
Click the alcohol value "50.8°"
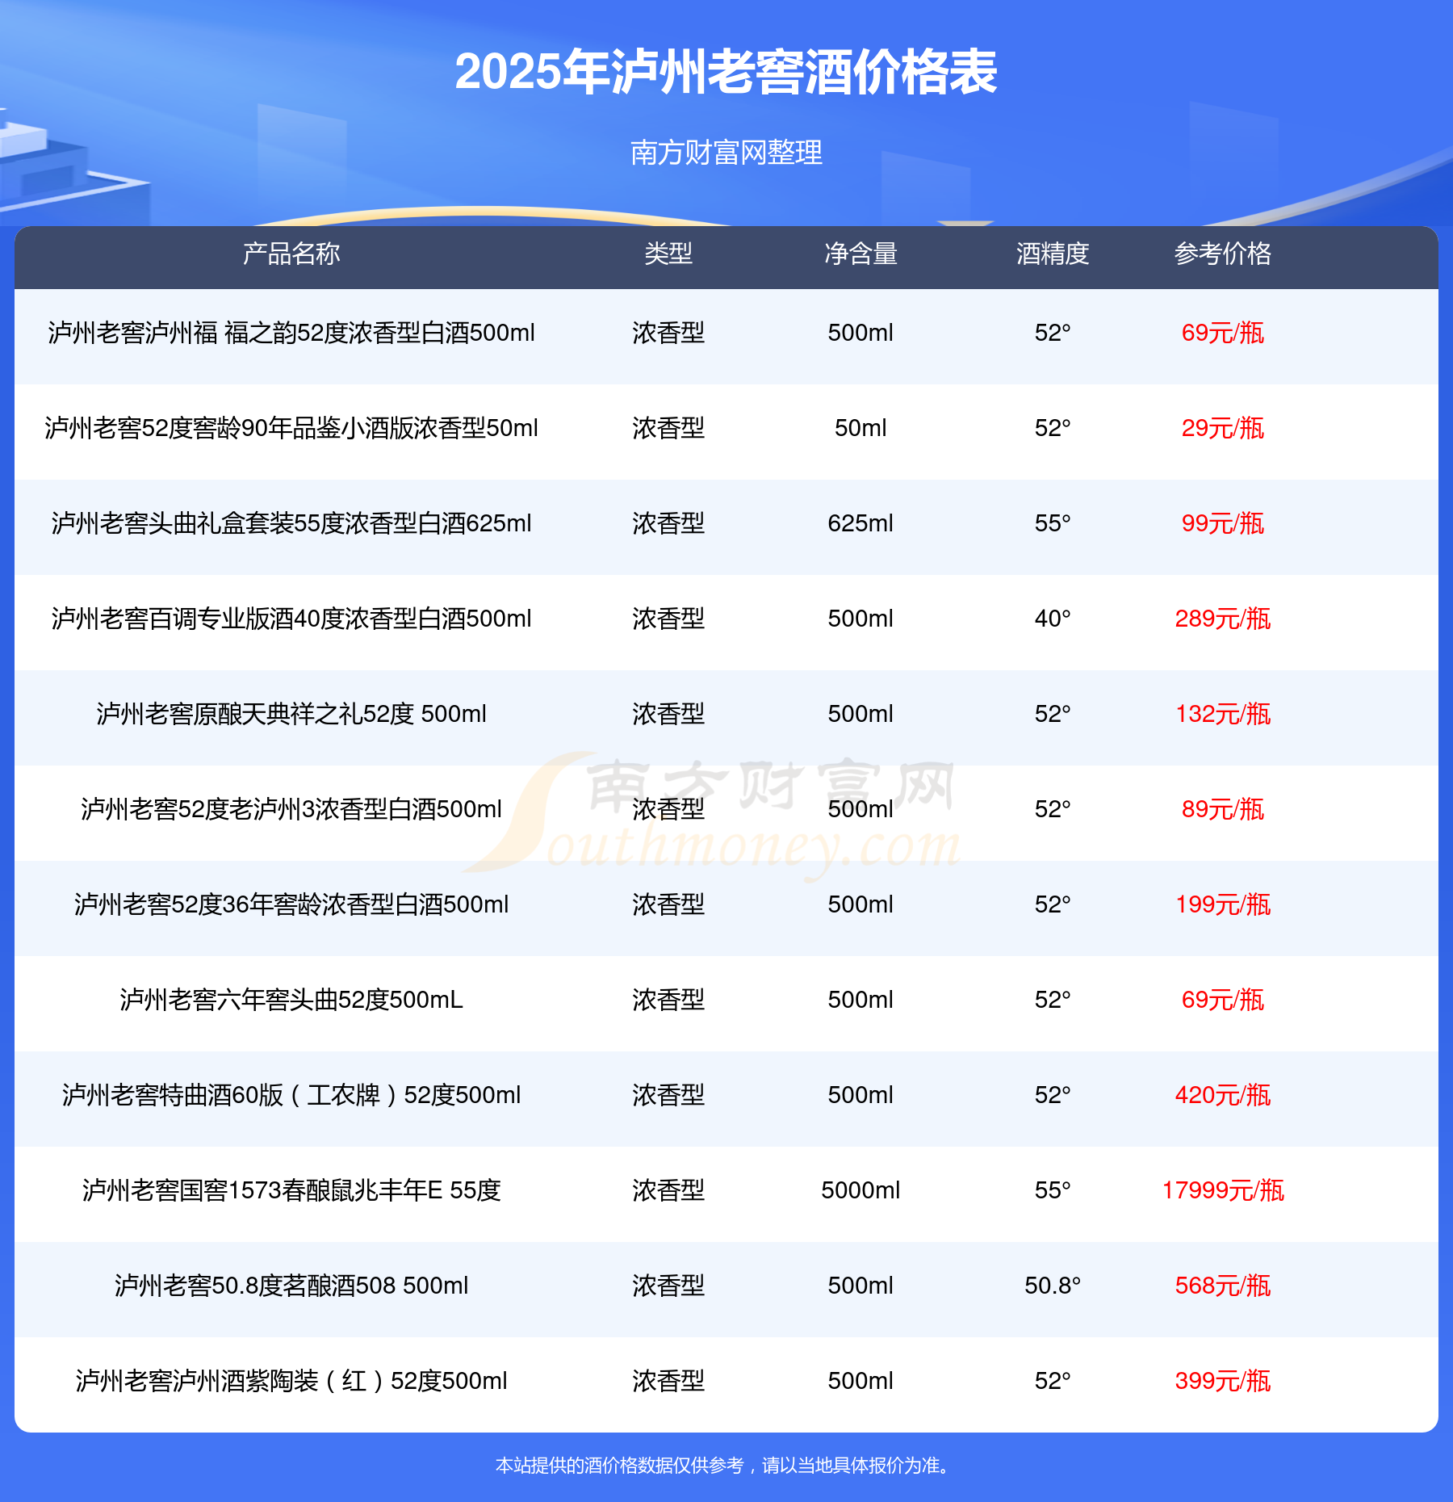click(x=1053, y=1286)
